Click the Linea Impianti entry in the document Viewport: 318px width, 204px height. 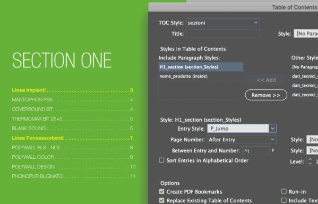click(72, 90)
